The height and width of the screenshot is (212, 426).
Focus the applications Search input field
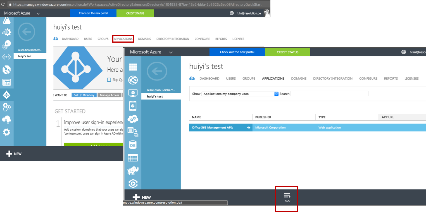(330, 94)
